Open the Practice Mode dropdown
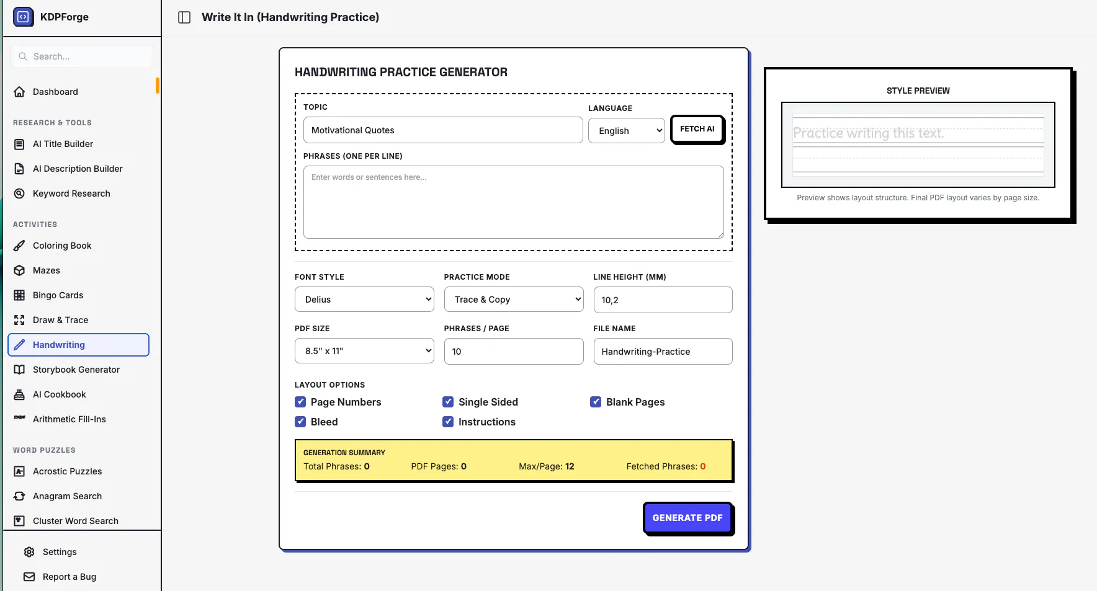 [514, 300]
